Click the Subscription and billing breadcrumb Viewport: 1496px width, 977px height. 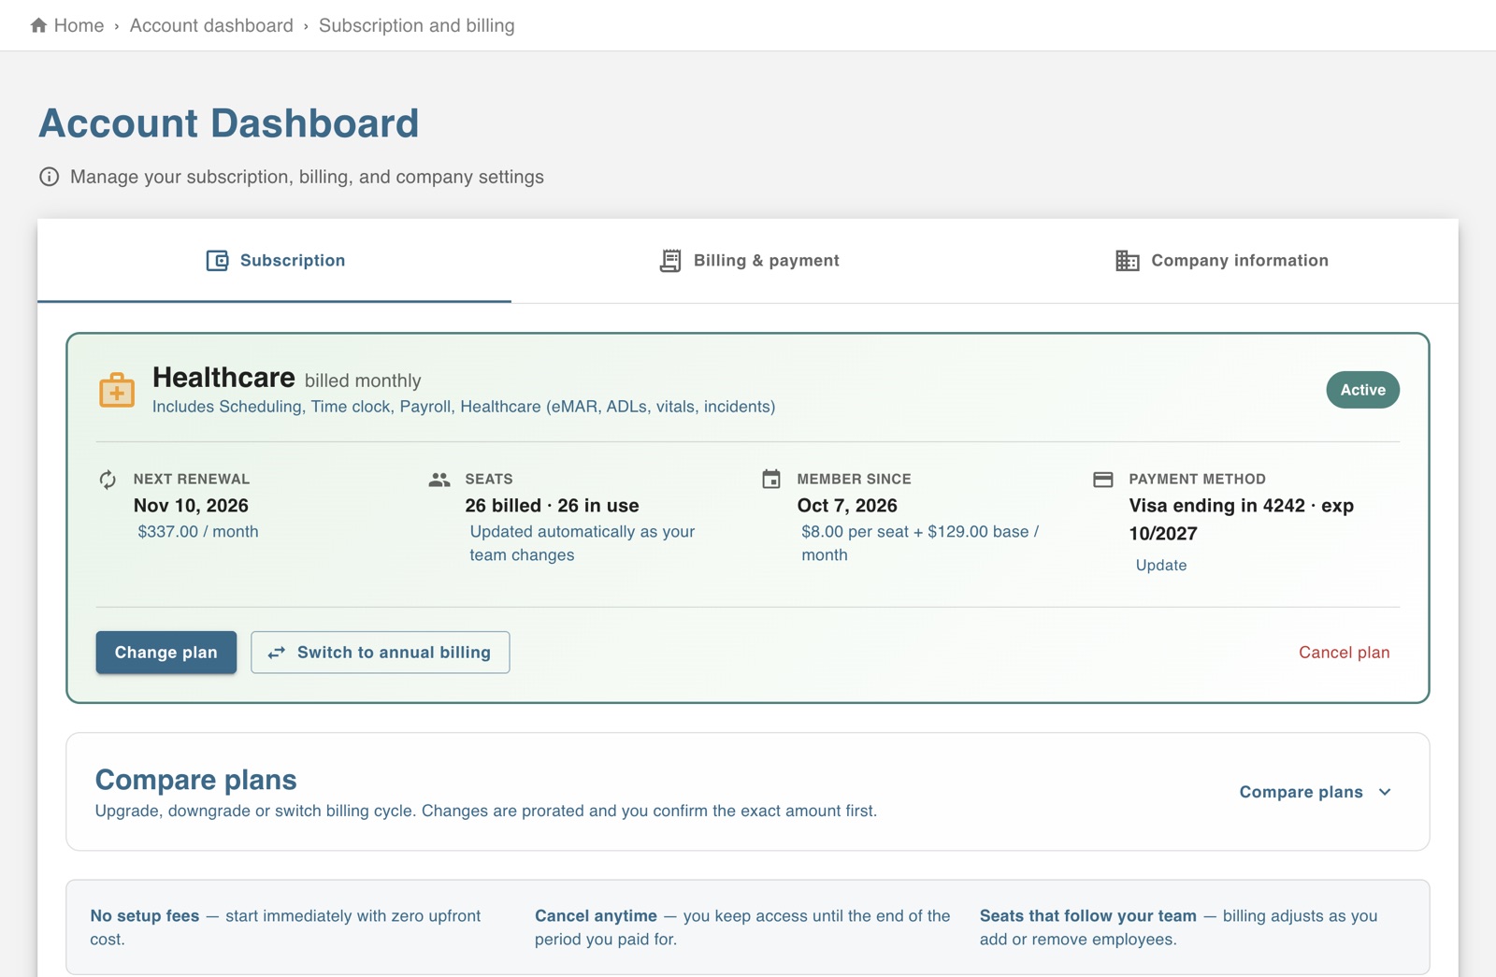[417, 25]
